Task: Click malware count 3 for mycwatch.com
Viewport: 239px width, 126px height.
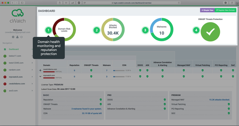Action: tap(107, 77)
